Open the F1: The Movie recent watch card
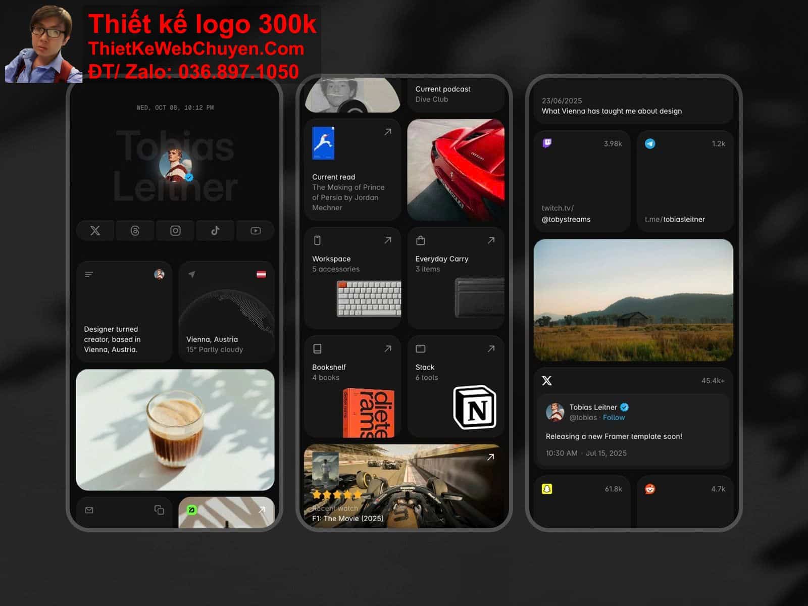This screenshot has height=606, width=808. point(404,486)
